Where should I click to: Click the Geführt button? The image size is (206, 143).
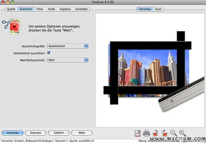59,133
